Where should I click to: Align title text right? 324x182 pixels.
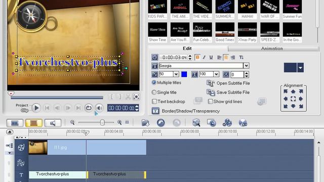click(x=233, y=57)
